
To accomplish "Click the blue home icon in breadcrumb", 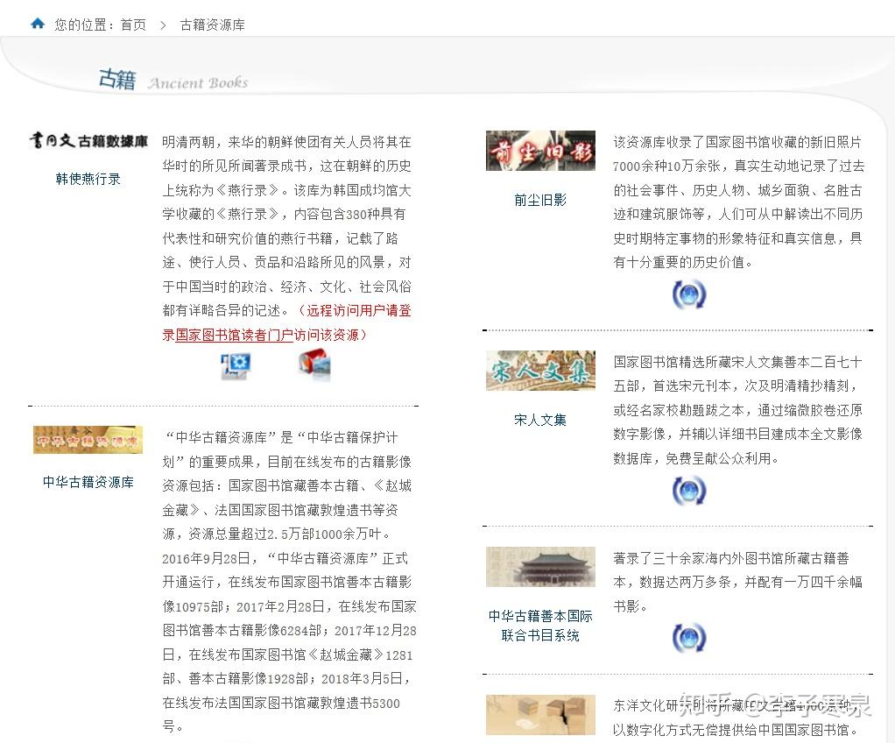I will click(38, 24).
